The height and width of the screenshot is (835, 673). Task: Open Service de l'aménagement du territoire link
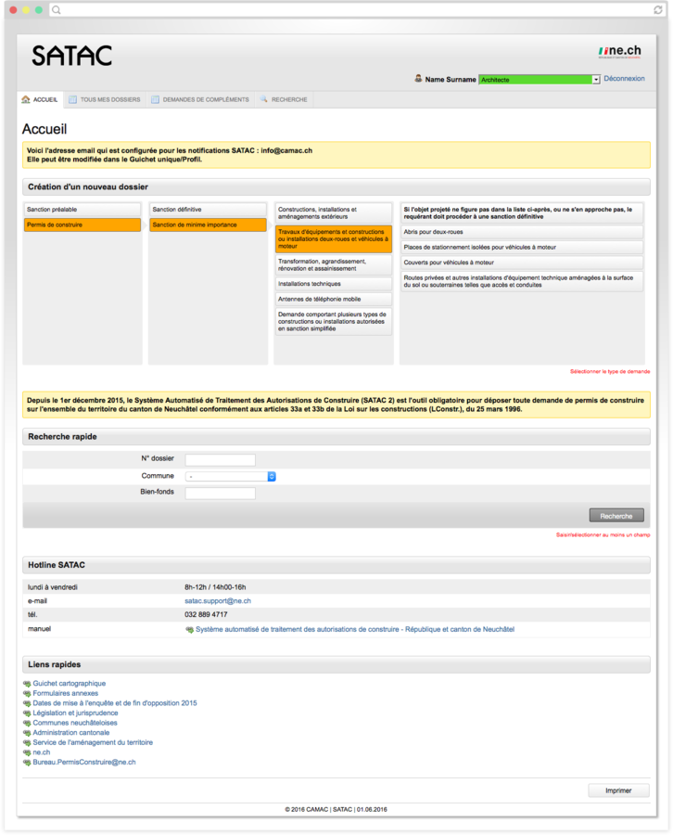pos(93,742)
